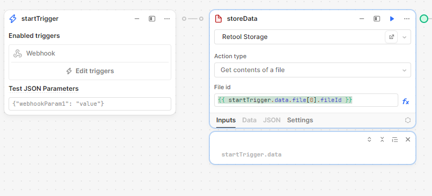Expand all entries in inputs panel
The width and height of the screenshot is (432, 196).
[x=369, y=139]
